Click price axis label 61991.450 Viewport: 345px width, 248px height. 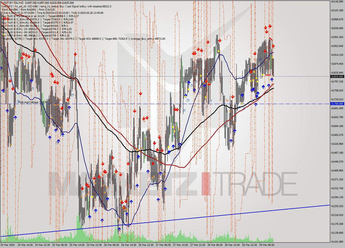(x=338, y=37)
